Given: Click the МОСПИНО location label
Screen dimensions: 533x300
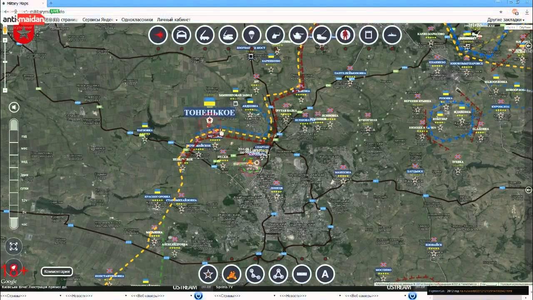Looking at the screenshot, I should [384, 270].
